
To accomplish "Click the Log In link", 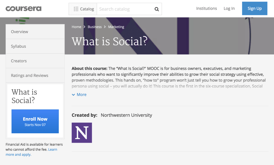I will coord(229,9).
